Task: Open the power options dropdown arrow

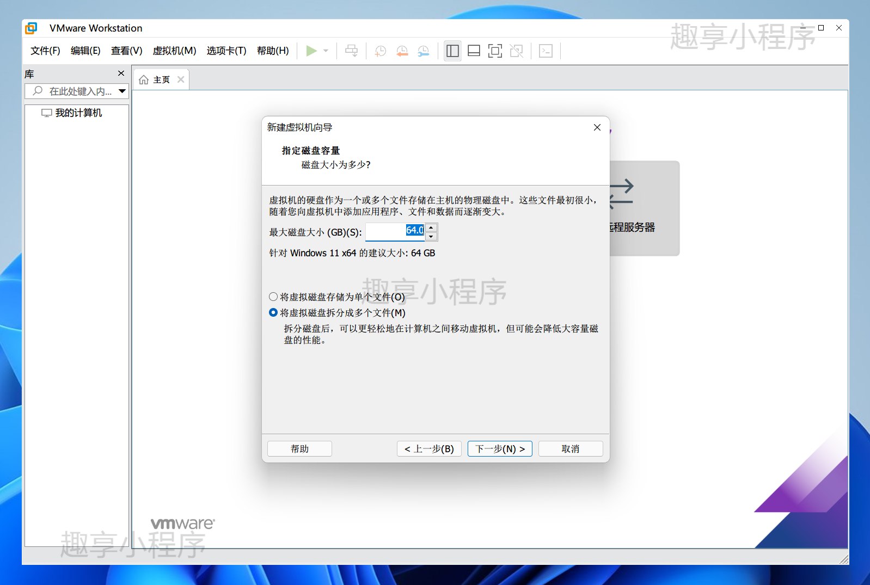Action: point(326,51)
